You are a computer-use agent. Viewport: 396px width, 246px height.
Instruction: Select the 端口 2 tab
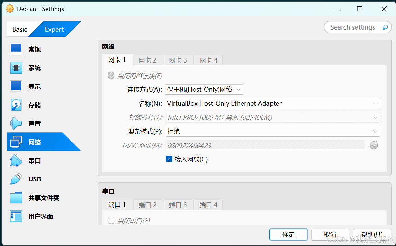click(148, 205)
